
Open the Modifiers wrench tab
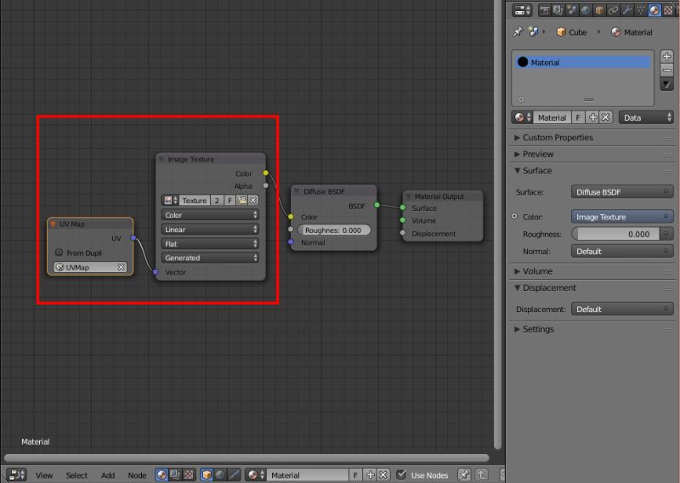pos(627,10)
